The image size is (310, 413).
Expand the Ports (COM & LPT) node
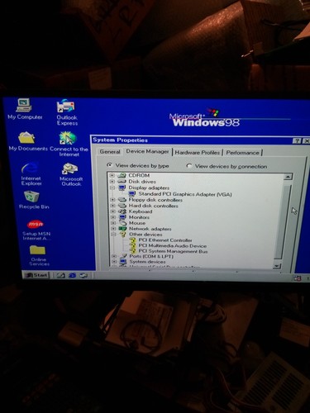coord(114,256)
